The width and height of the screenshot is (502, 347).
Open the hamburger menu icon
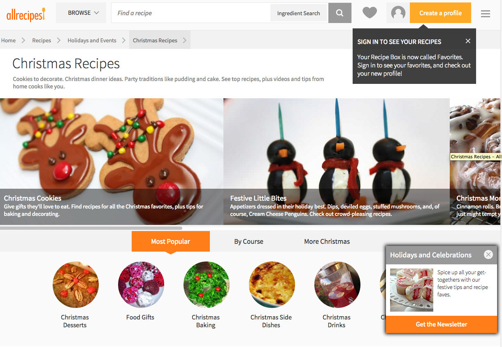486,14
